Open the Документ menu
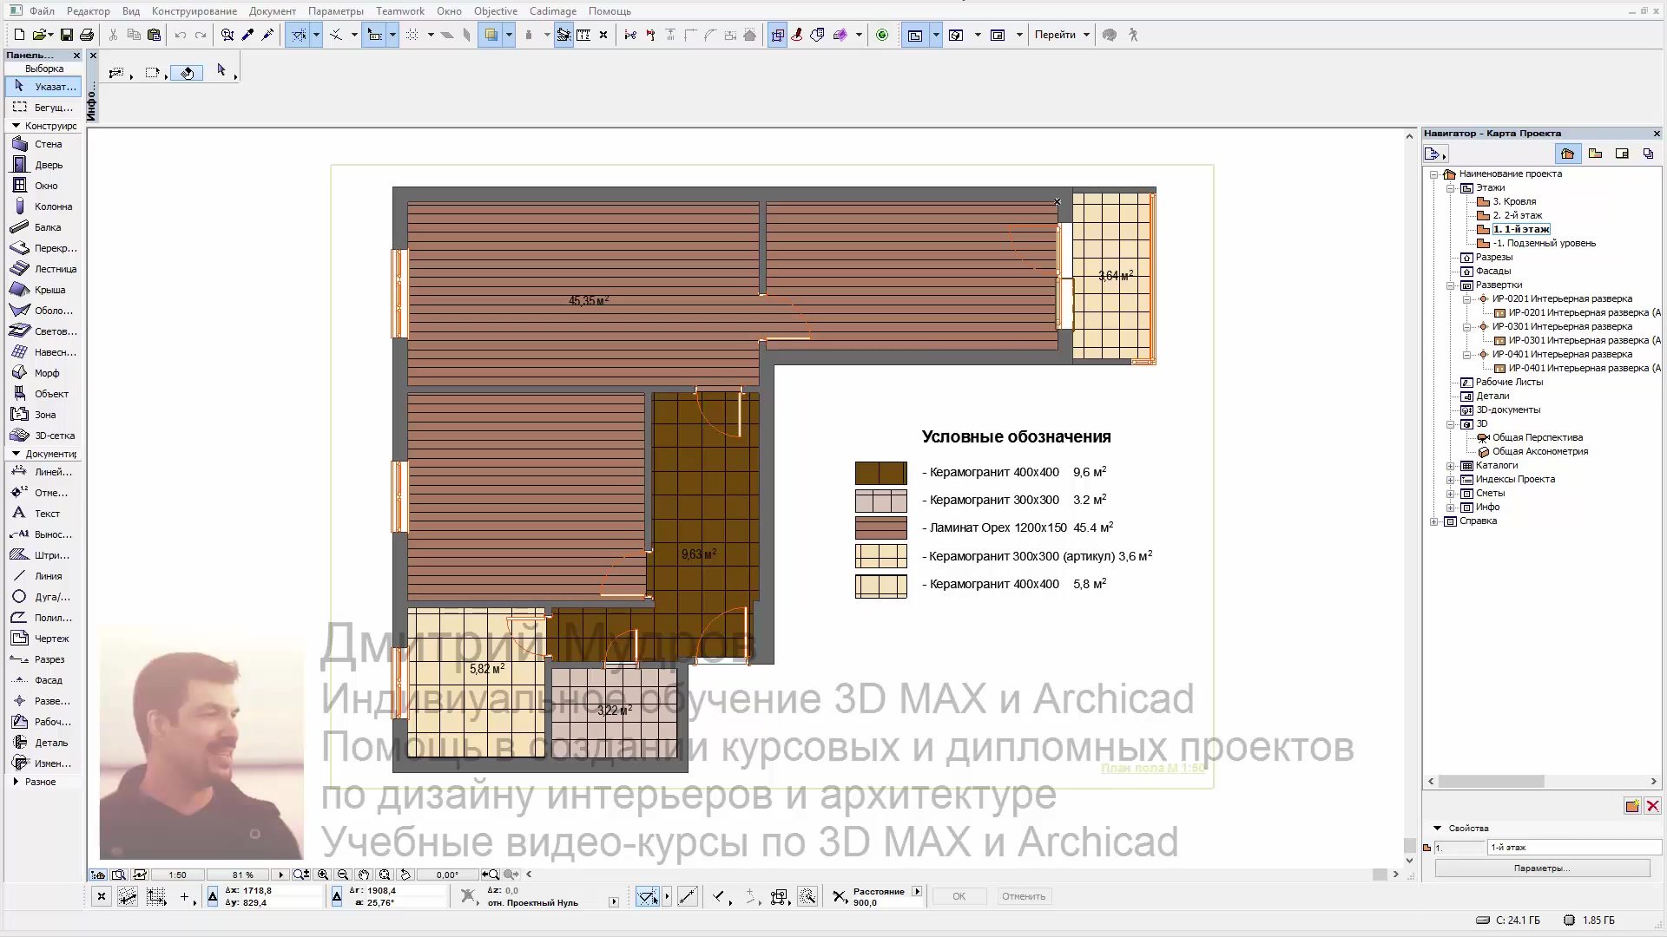Image resolution: width=1667 pixels, height=937 pixels. 273,11
